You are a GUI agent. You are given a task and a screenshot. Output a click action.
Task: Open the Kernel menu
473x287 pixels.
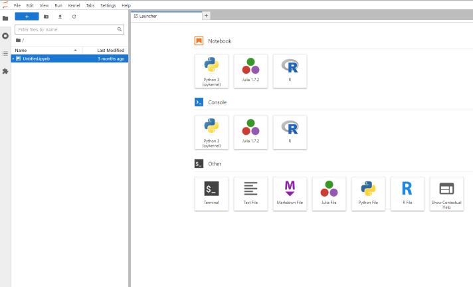point(74,5)
